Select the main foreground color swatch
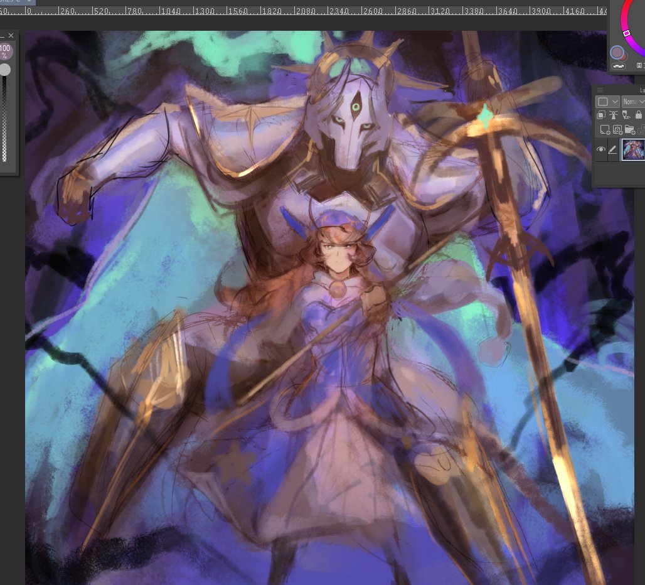 coord(616,52)
